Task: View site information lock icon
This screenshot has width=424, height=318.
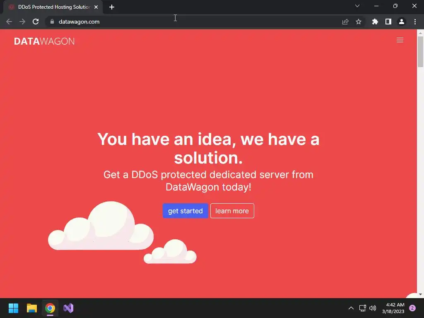Action: coord(52,22)
